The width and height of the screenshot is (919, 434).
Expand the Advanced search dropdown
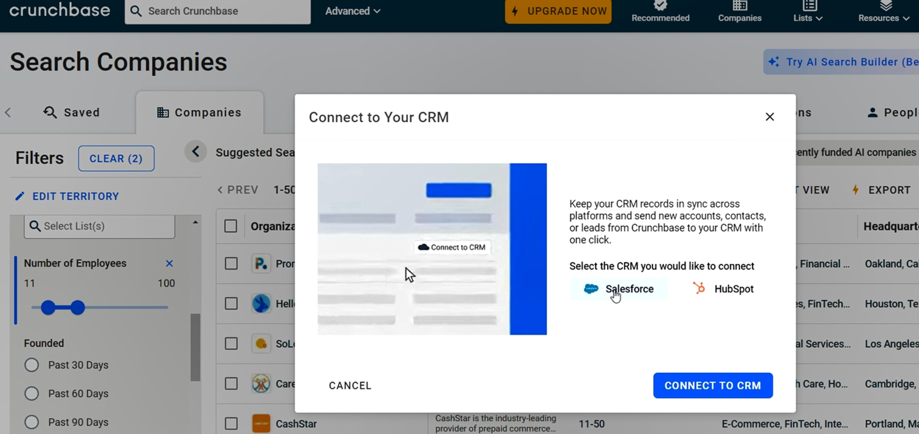(x=352, y=11)
